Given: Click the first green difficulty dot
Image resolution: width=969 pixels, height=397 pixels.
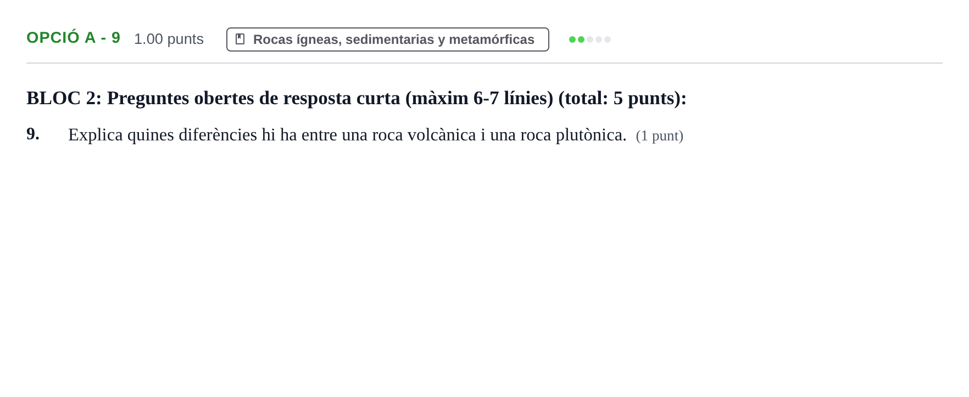Looking at the screenshot, I should (572, 39).
